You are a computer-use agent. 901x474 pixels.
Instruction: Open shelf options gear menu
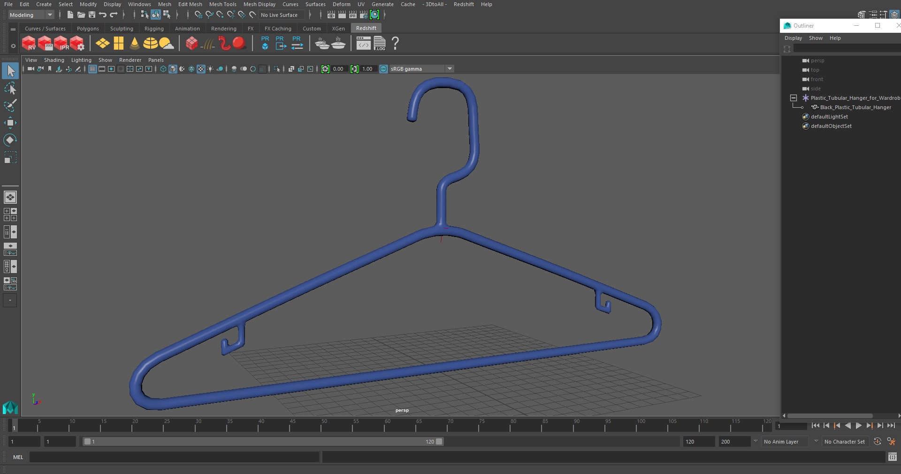(13, 46)
